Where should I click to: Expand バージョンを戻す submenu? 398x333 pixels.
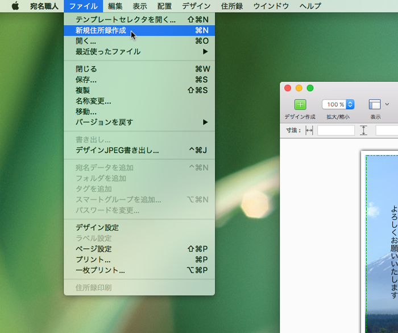(205, 122)
